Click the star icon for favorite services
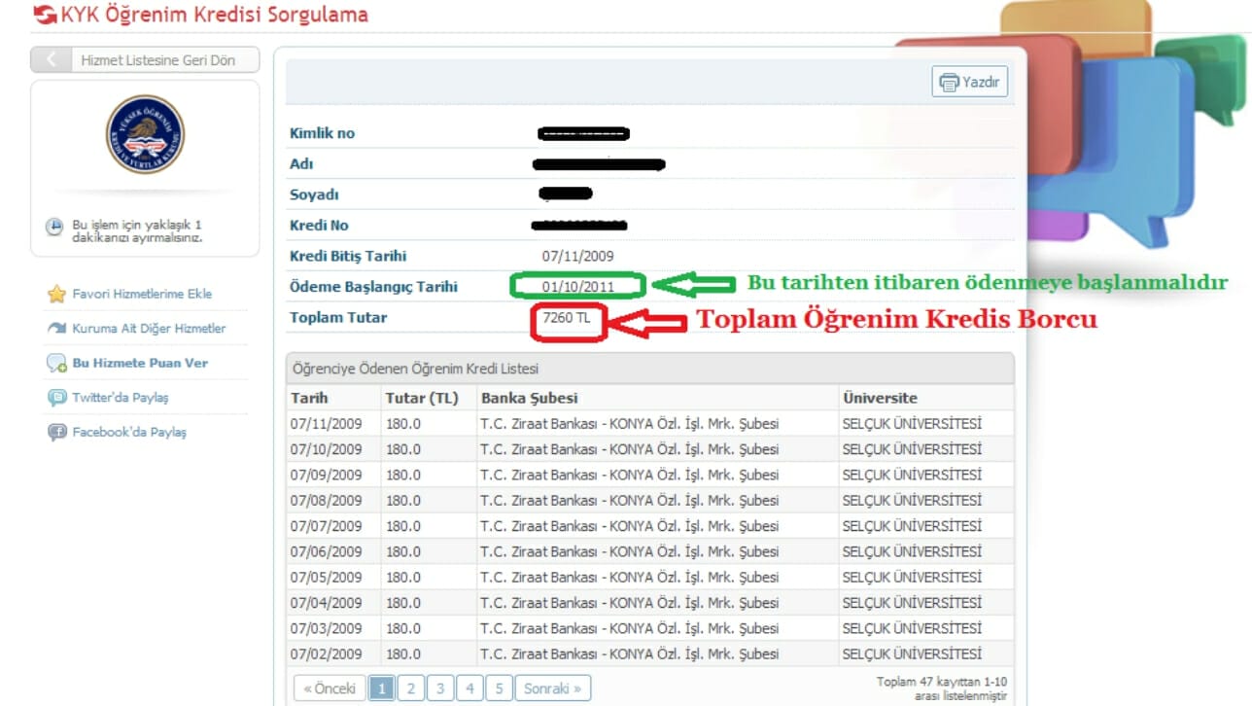 pos(57,294)
